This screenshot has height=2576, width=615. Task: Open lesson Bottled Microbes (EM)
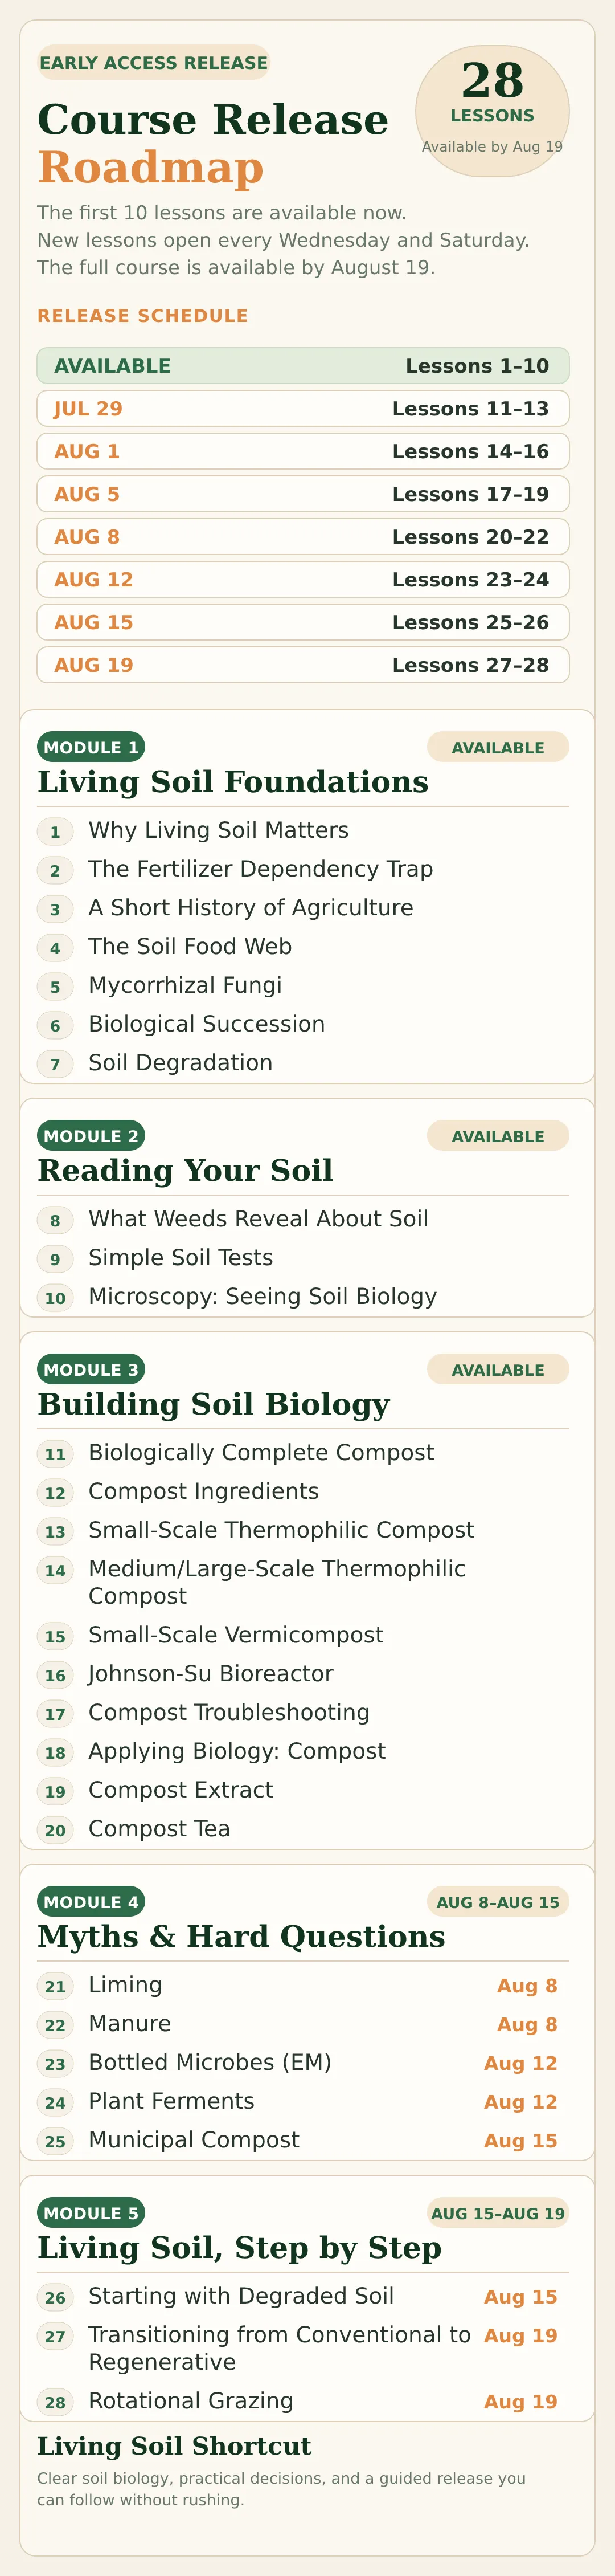click(x=210, y=2062)
